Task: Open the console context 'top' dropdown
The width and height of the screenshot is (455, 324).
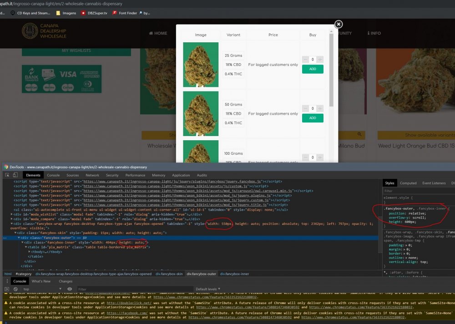Action: 42,289
